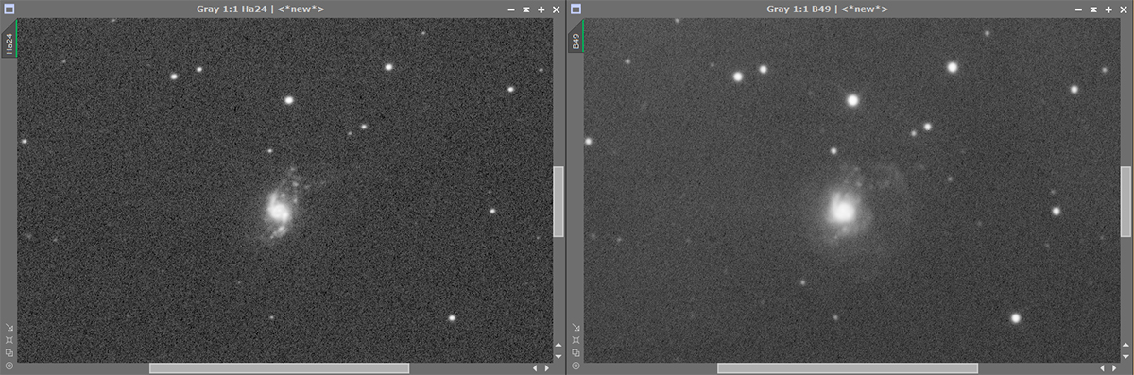Click the fit view icon in B49 window
Screen dimensions: 1134x375
pyautogui.click(x=576, y=340)
